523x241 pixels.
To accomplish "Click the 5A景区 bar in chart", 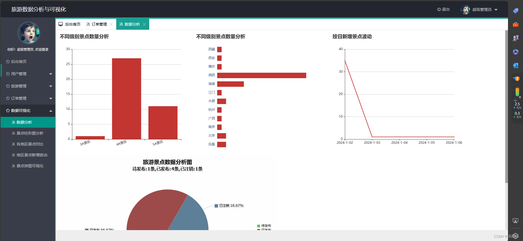I will 163,123.
